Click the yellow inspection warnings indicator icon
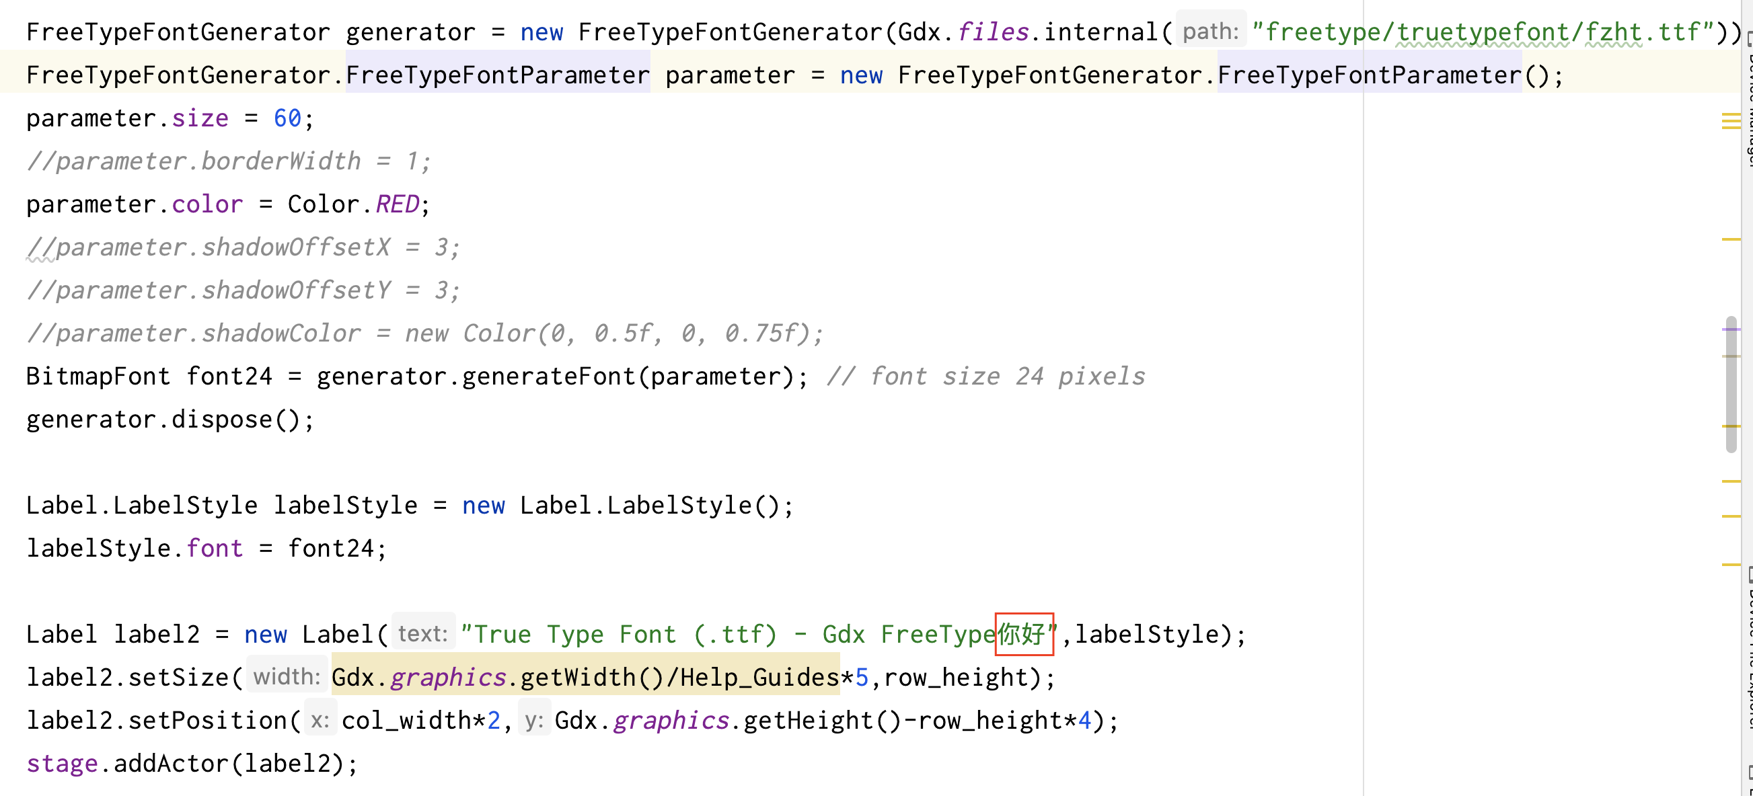 point(1731,121)
